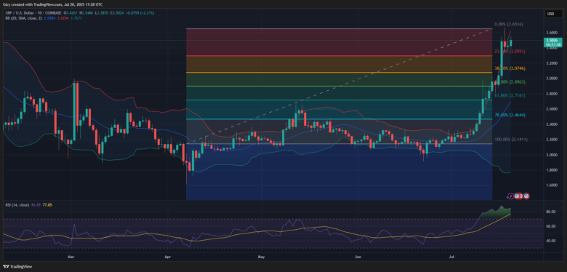Select the 100.00% (2.1411) Fibonacci level label

(x=510, y=139)
